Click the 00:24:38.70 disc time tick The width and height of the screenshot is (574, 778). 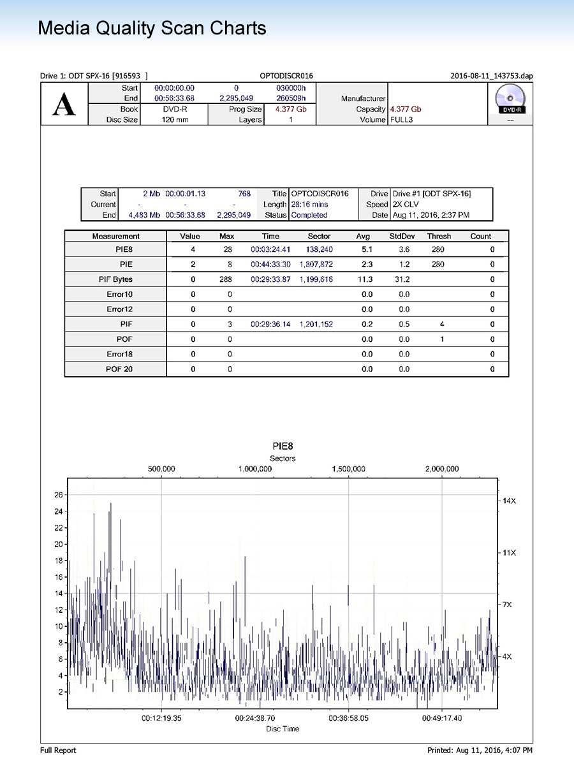click(x=255, y=718)
